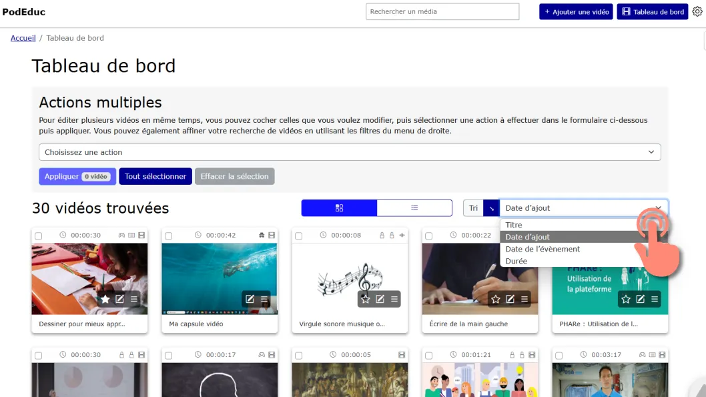706x397 pixels.
Task: Click 'Ajouter une vidéo' button
Action: tap(576, 12)
